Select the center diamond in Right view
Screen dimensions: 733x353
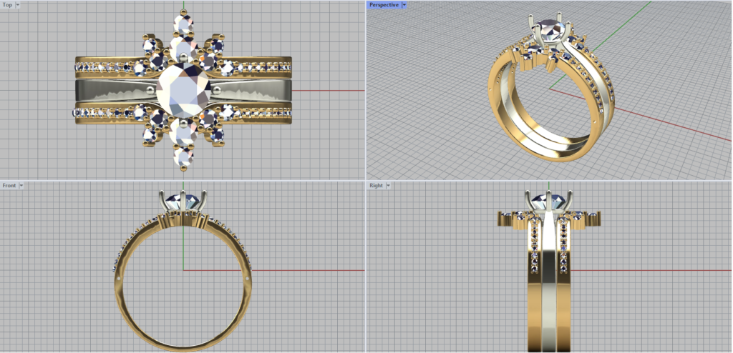(551, 201)
